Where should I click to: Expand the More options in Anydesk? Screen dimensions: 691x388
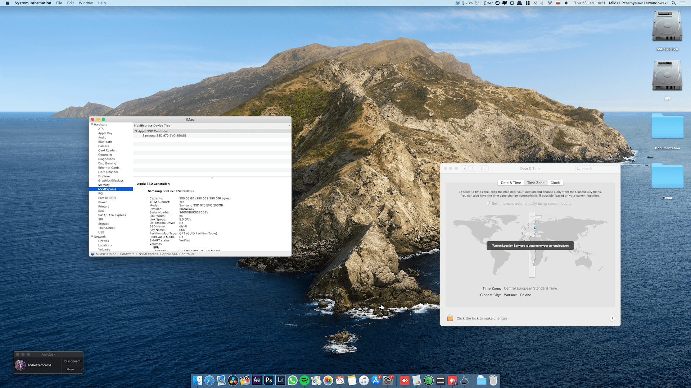click(72, 369)
